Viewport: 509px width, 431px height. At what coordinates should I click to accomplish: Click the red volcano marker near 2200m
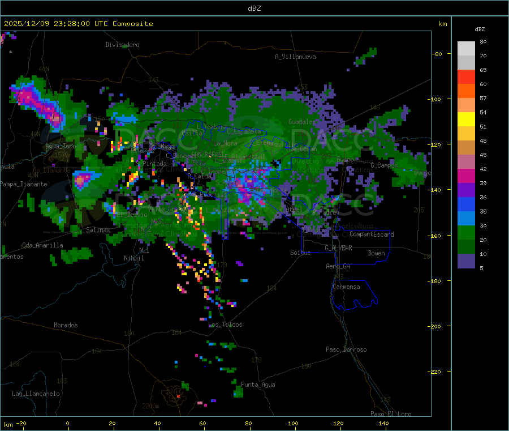pos(178,396)
